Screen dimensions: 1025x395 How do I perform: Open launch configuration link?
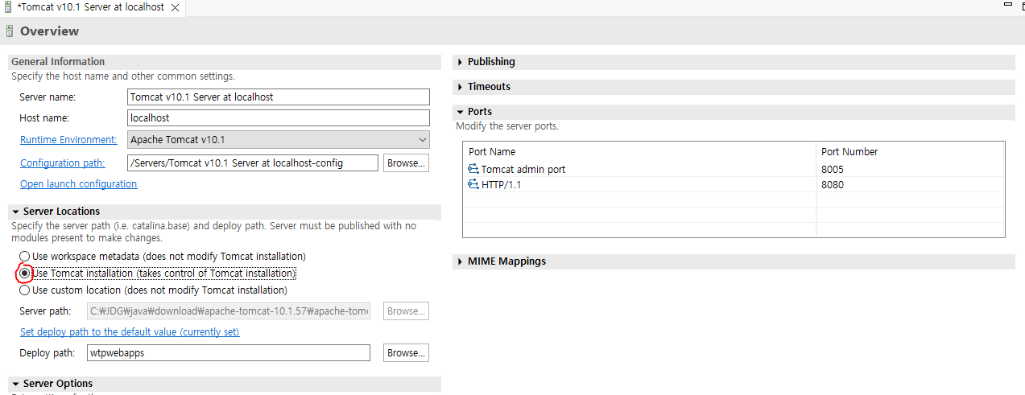tap(79, 184)
